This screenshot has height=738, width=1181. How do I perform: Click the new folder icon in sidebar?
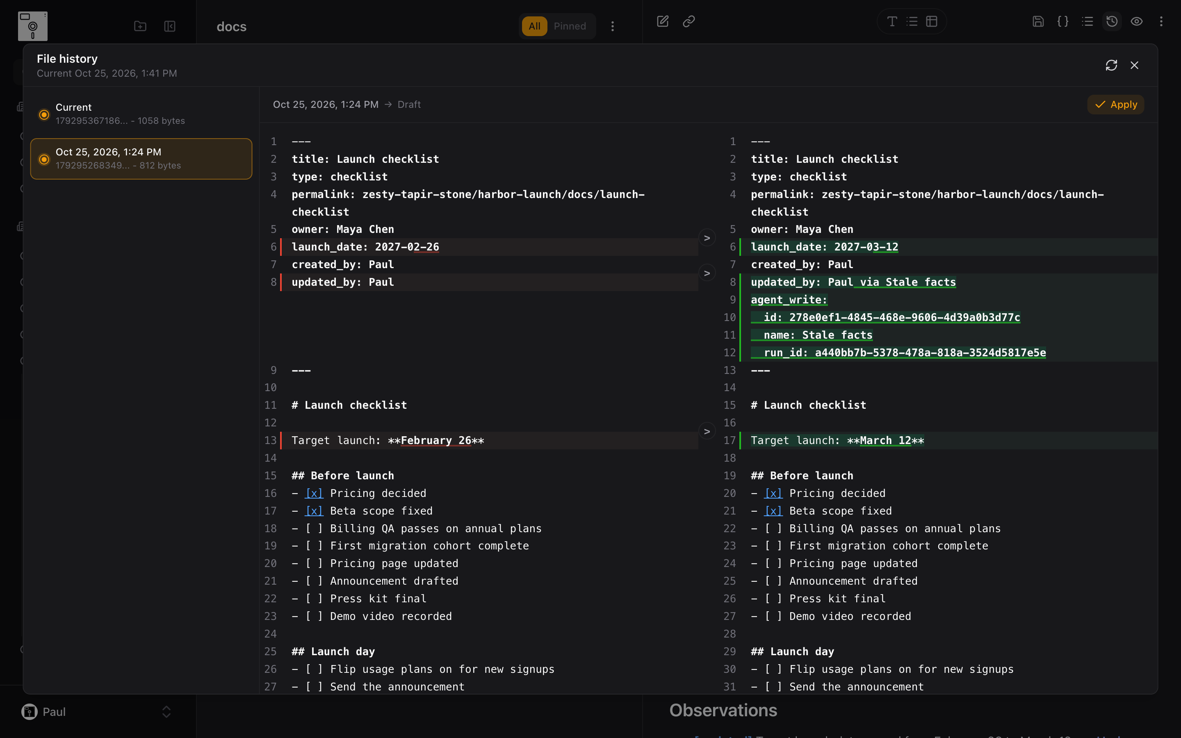tap(140, 26)
